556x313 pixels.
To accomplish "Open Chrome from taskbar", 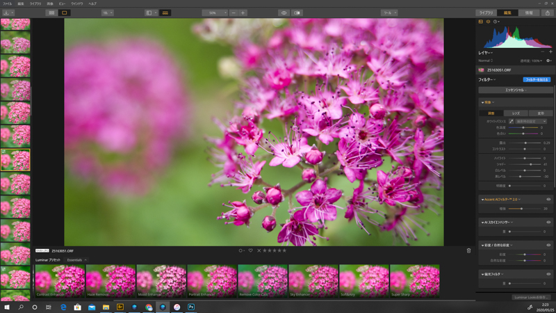I will (149, 307).
